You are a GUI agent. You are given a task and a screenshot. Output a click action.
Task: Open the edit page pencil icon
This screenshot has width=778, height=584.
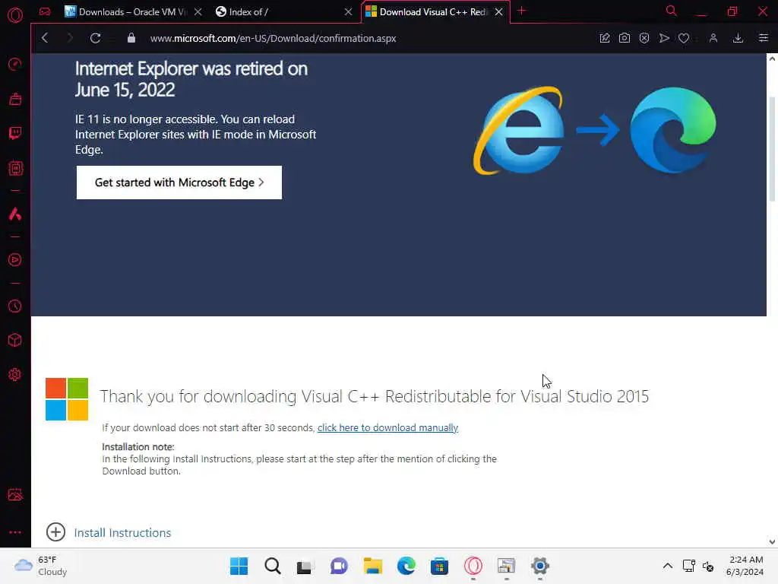[604, 38]
